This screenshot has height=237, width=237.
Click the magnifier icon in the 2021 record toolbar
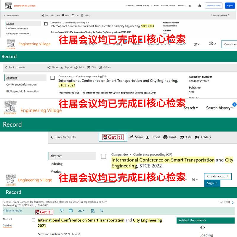tap(101, 210)
